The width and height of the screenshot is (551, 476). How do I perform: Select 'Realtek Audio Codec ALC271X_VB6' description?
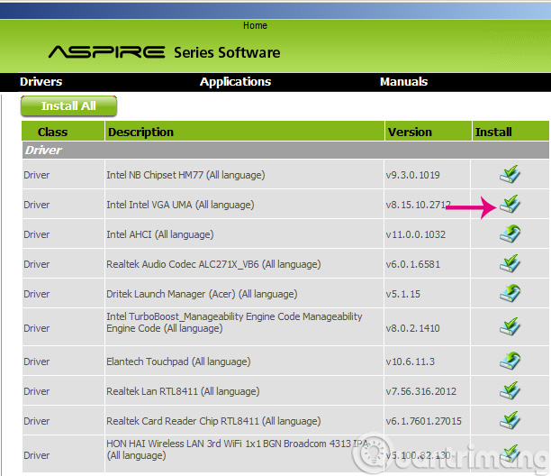click(213, 264)
